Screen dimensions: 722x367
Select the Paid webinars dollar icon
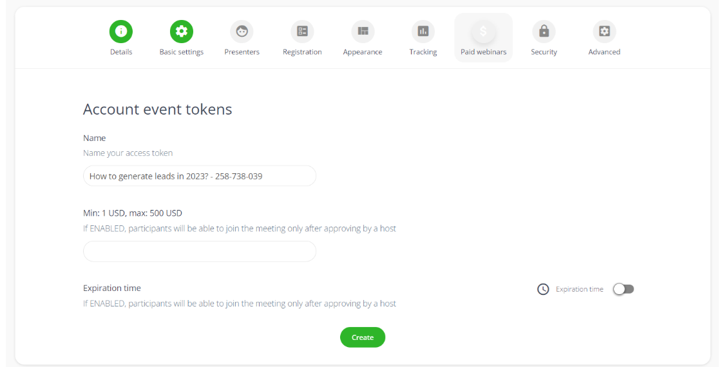point(484,31)
